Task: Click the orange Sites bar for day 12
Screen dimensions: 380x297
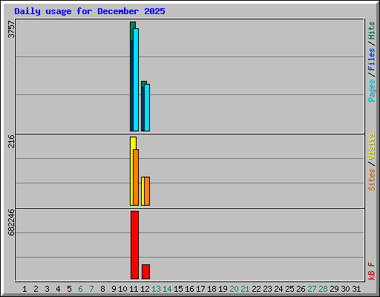Action: coord(147,191)
